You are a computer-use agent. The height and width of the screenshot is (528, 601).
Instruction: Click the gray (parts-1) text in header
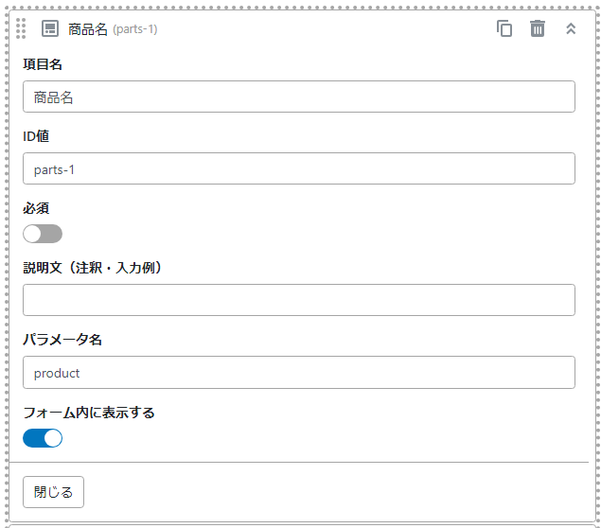pyautogui.click(x=135, y=29)
